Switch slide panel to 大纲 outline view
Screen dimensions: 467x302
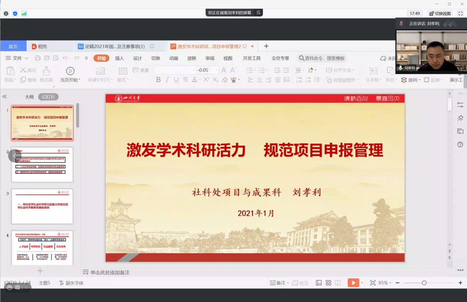coord(29,97)
